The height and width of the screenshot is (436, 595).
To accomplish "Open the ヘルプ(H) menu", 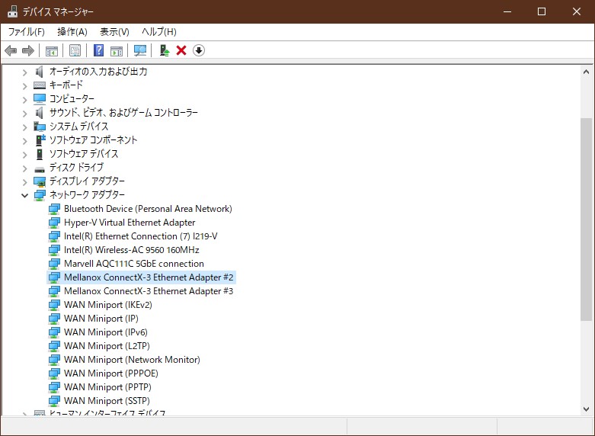I will (159, 32).
